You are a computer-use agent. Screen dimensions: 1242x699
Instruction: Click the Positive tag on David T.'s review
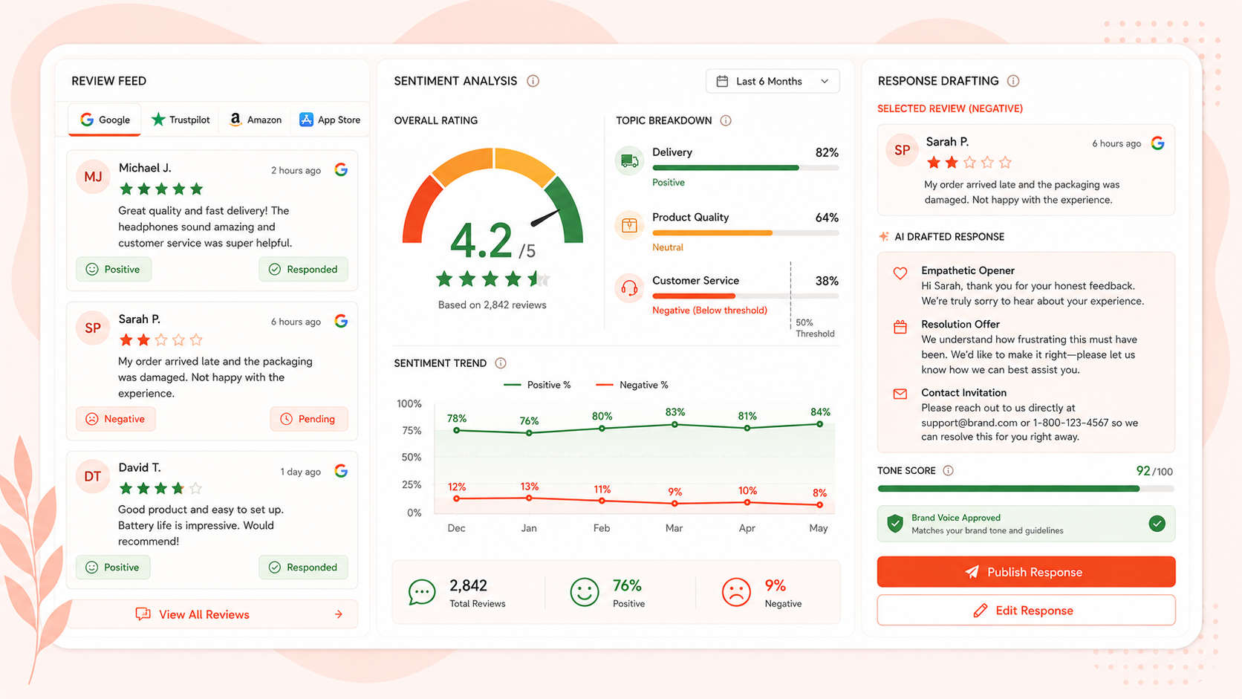coord(113,567)
